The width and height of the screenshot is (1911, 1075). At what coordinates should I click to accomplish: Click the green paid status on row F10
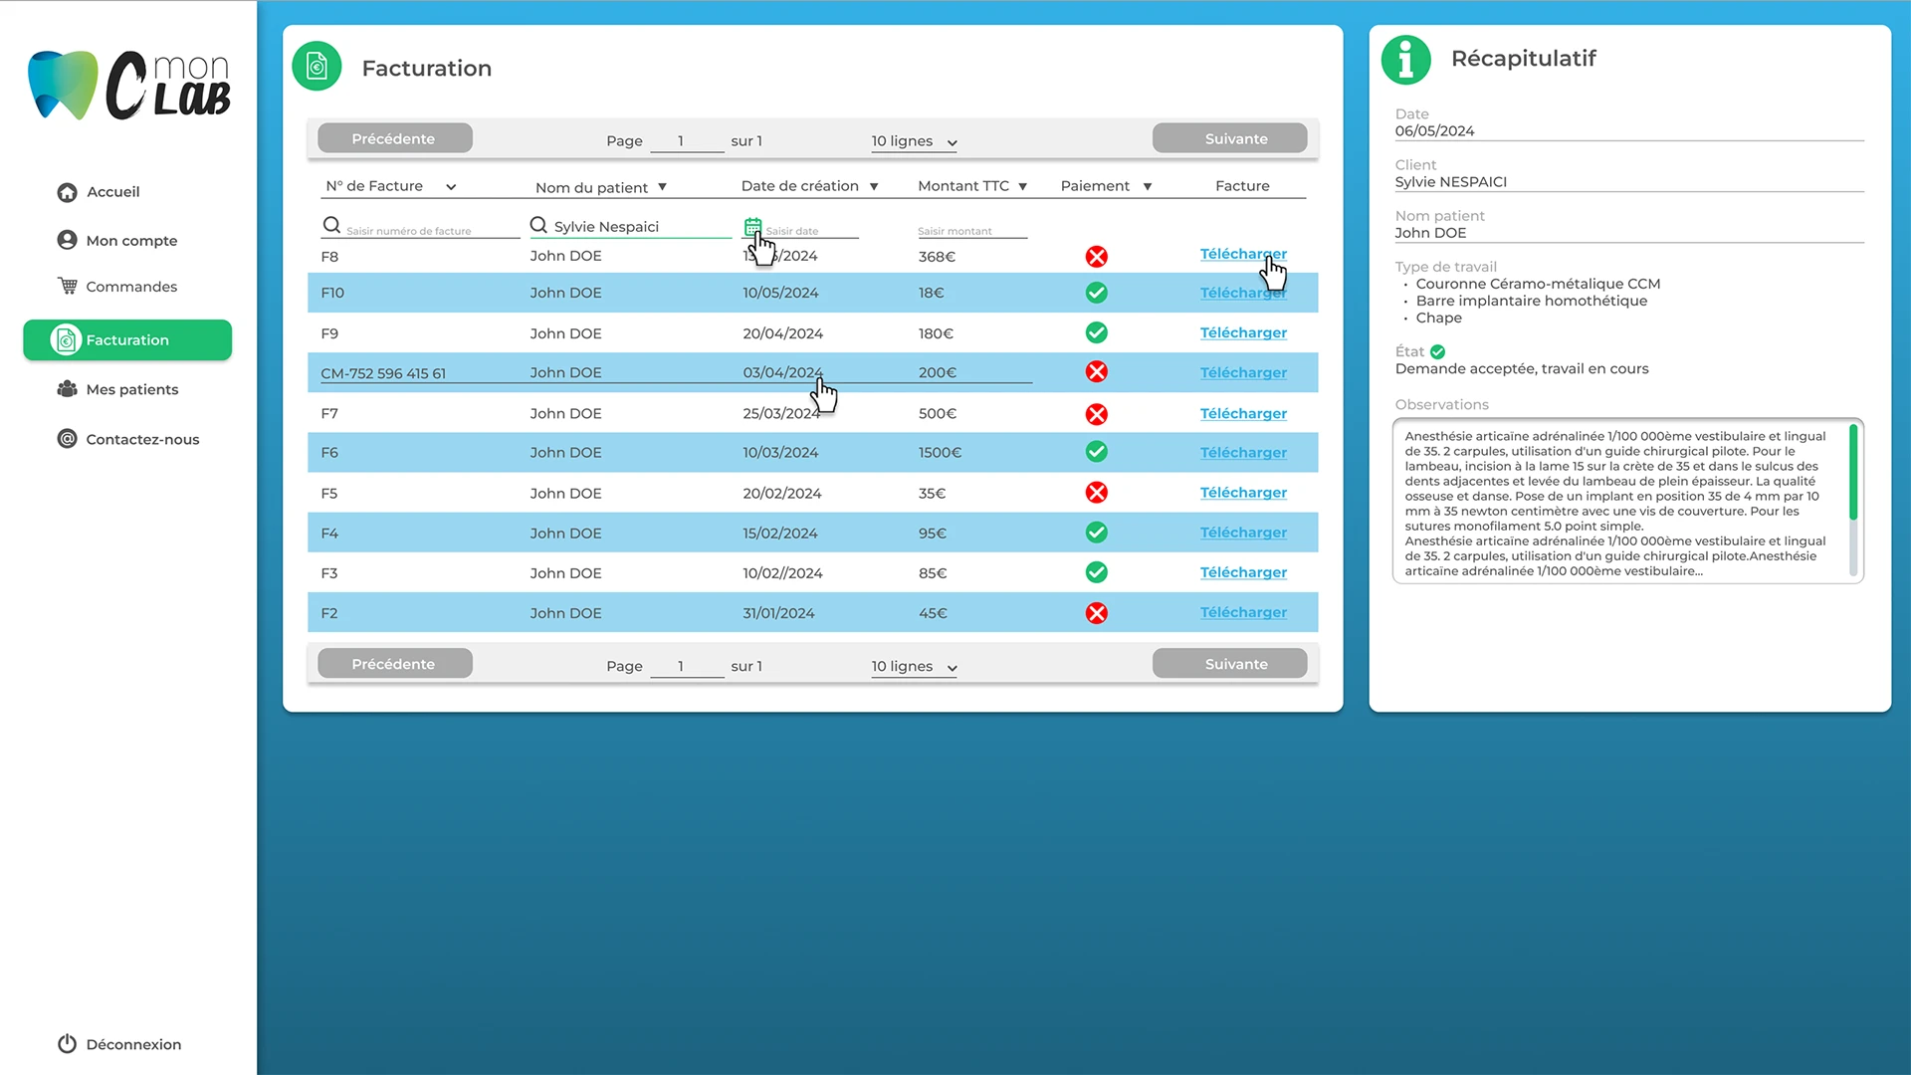point(1096,293)
